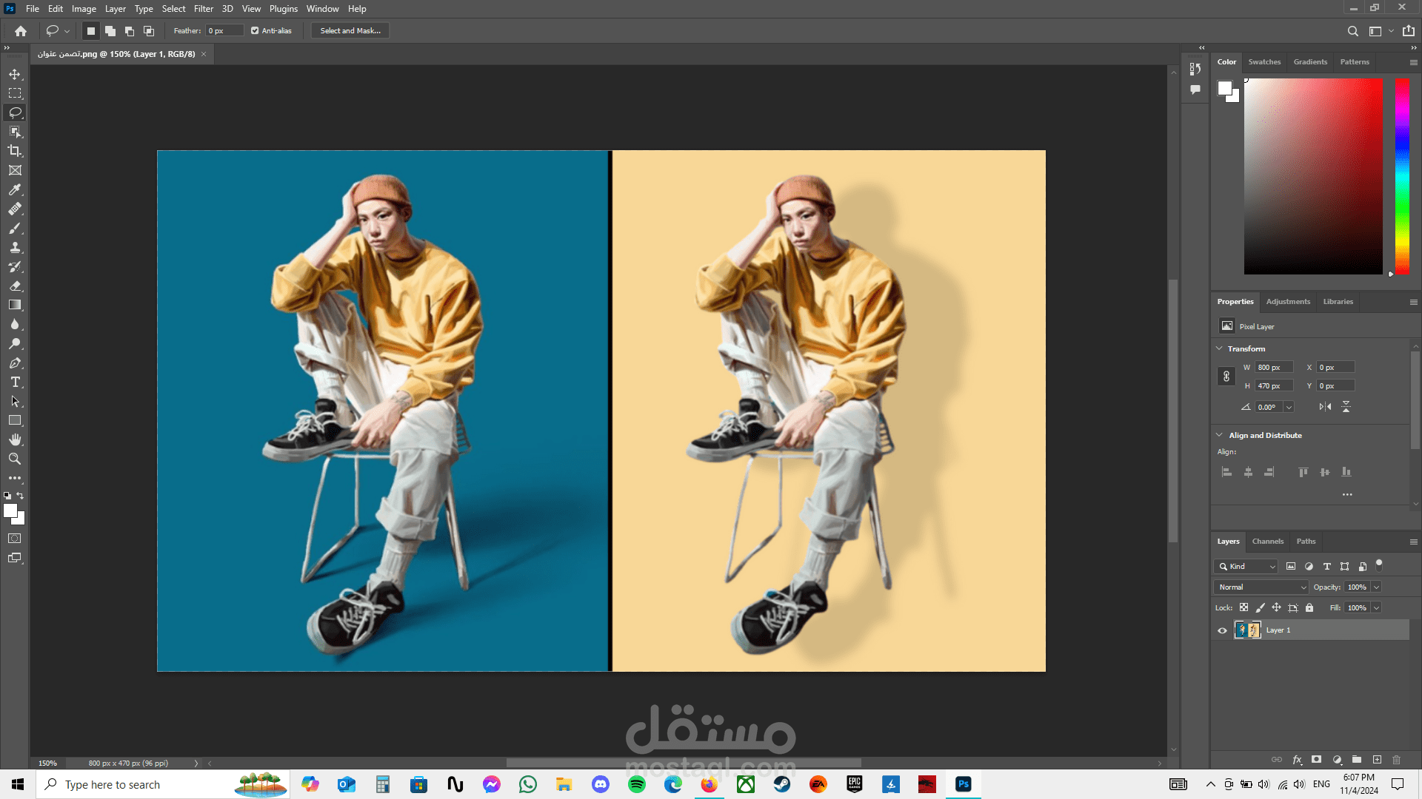Select the Rectangular Marquee tool
Screen dimensions: 1422x799
coord(15,93)
